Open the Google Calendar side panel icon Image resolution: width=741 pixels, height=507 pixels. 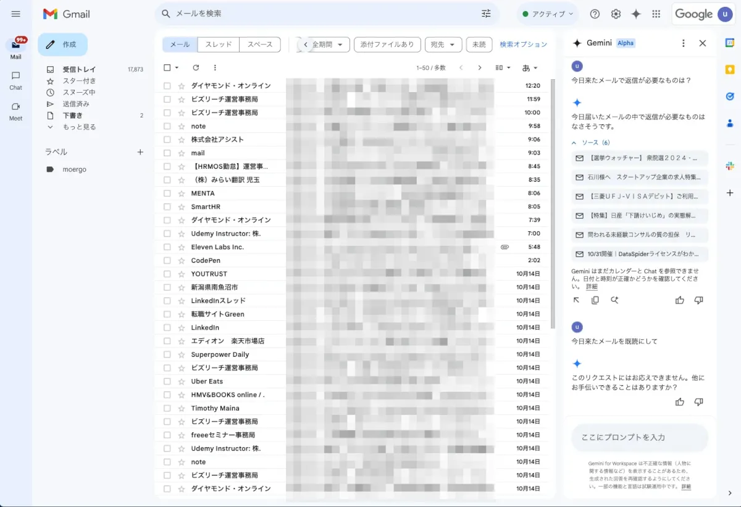point(730,43)
